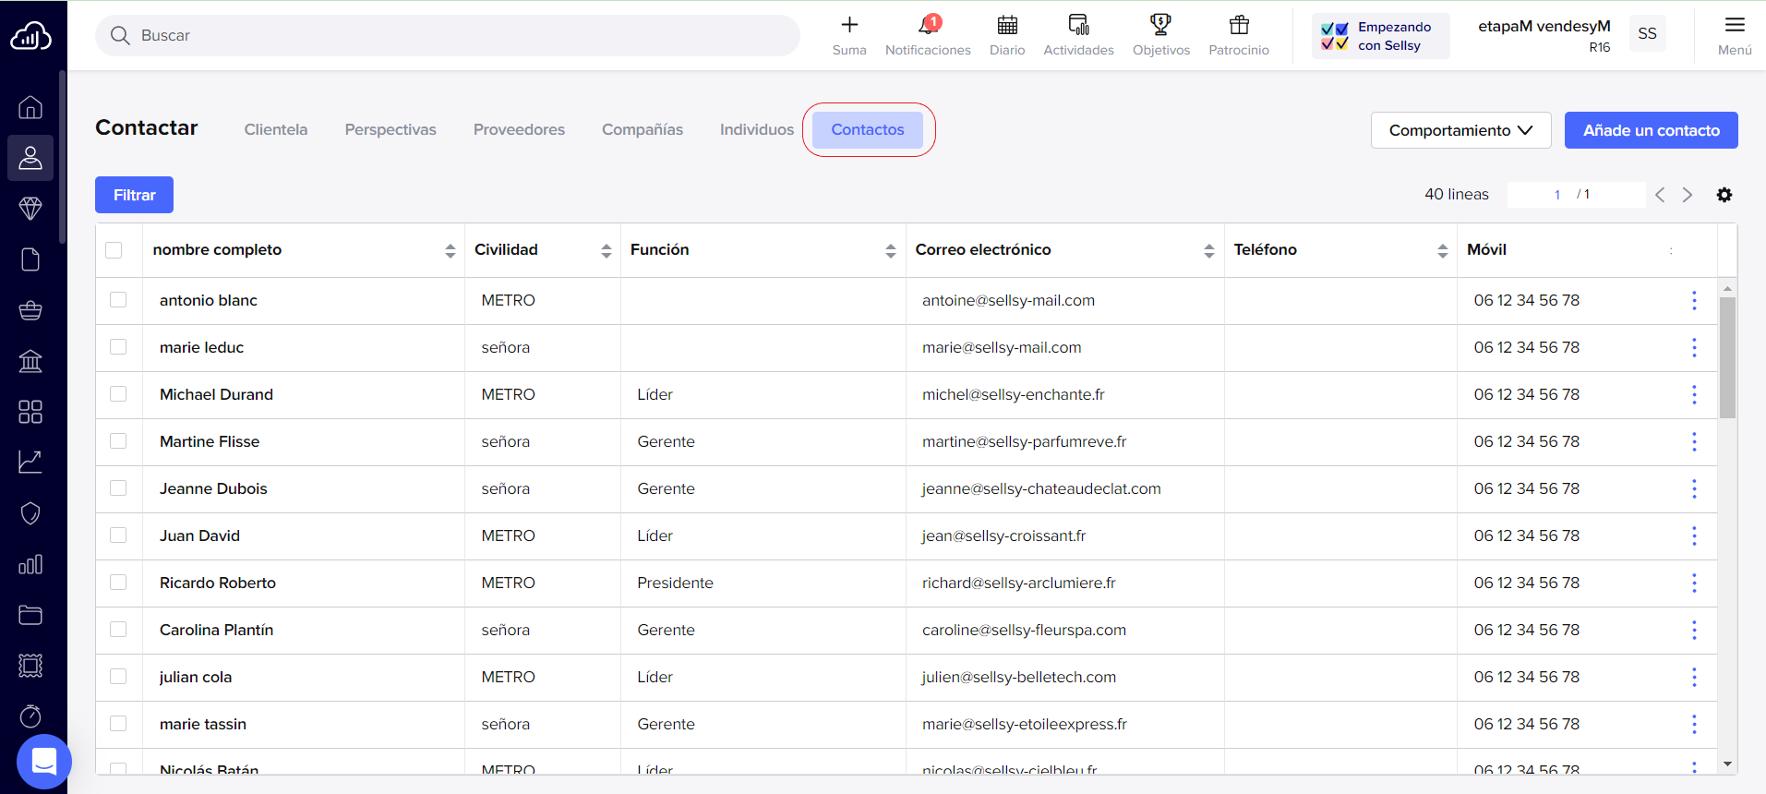Go to previous page arrow

pyautogui.click(x=1660, y=195)
